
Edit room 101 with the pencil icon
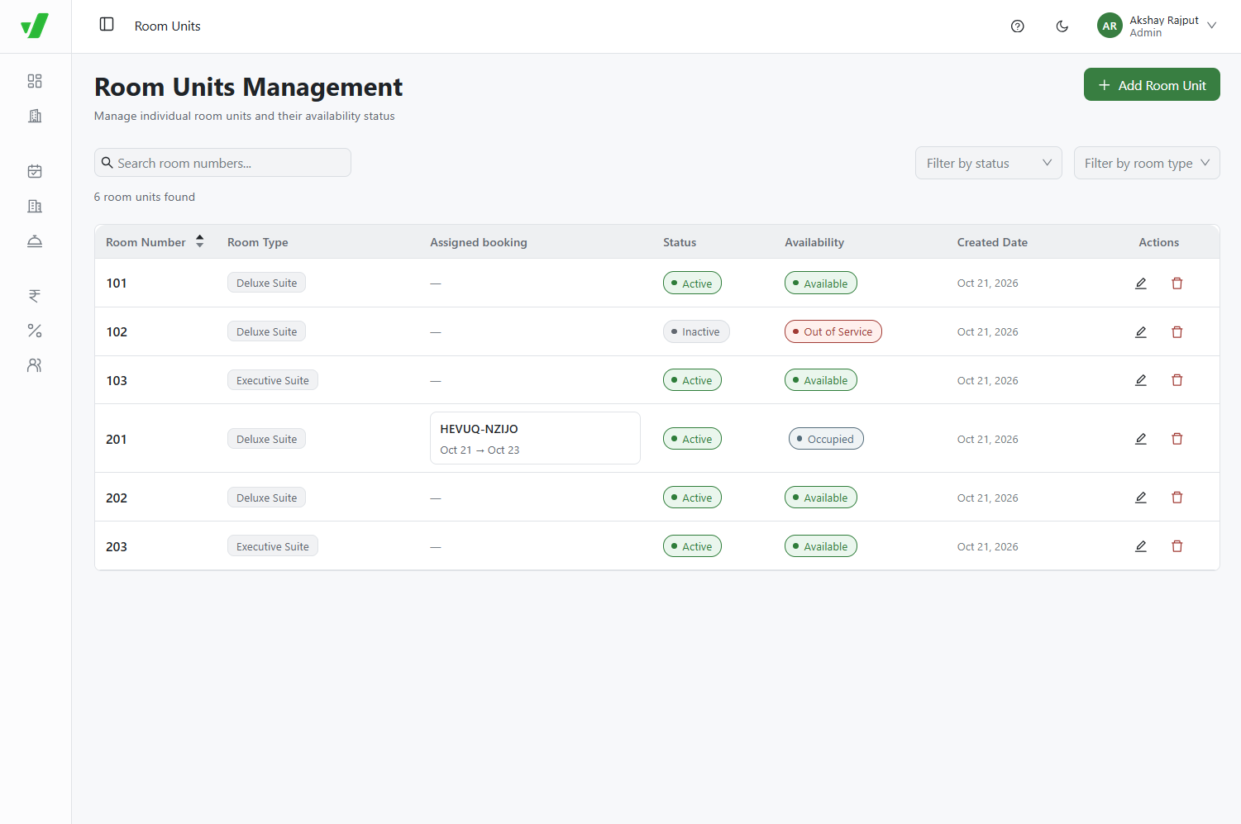1141,283
